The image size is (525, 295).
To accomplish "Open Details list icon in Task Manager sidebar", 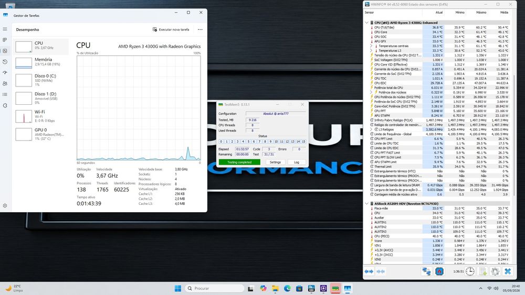I will 5,94.
